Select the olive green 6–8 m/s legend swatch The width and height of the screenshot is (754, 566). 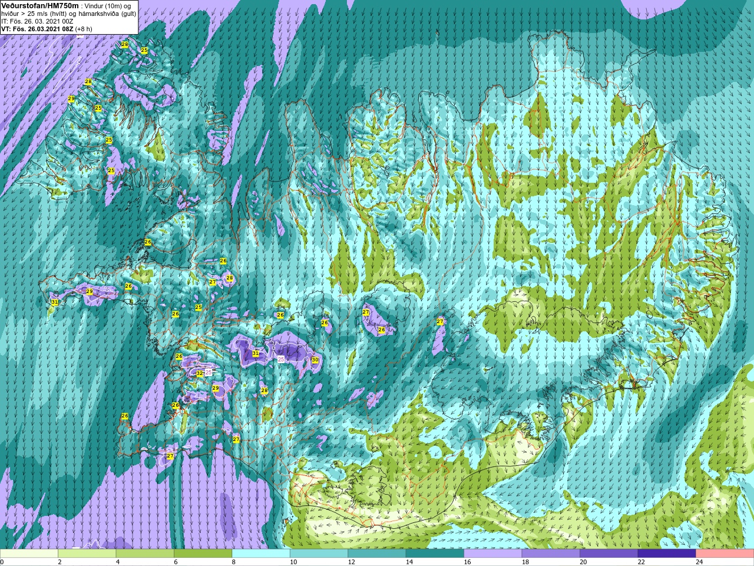coord(203,554)
